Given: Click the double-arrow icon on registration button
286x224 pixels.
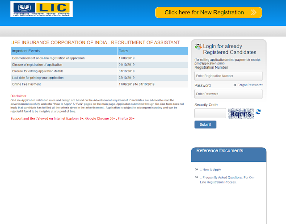Looking at the screenshot, I should click(x=253, y=12).
